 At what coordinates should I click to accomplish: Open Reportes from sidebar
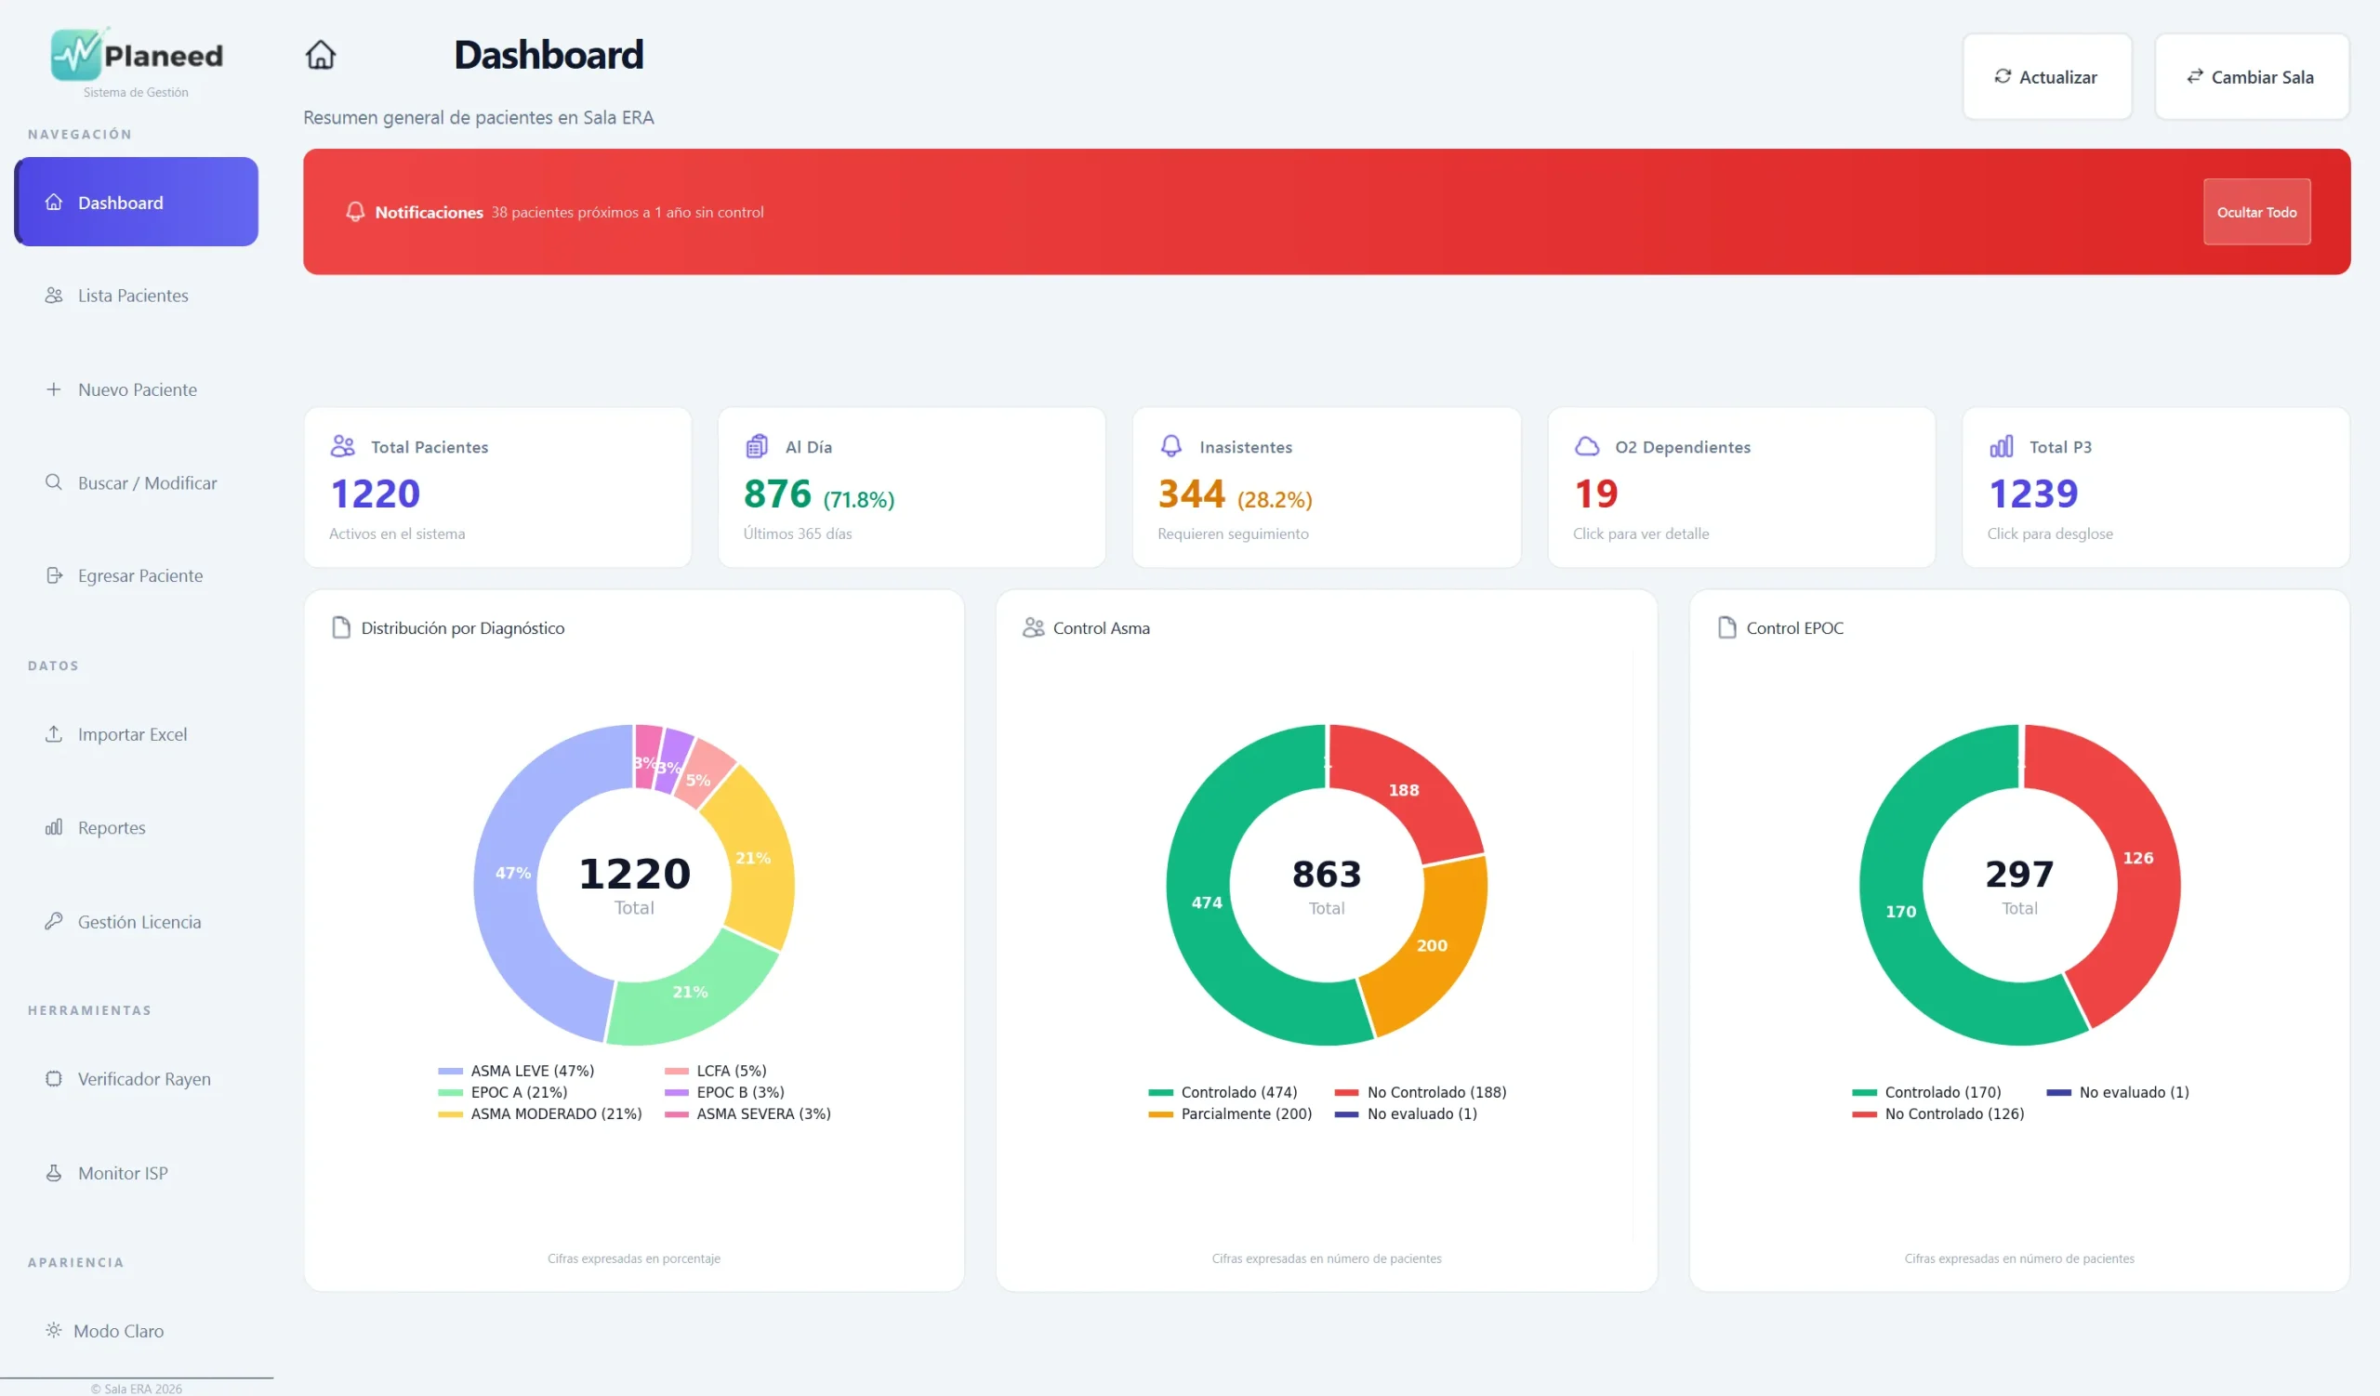[x=136, y=828]
